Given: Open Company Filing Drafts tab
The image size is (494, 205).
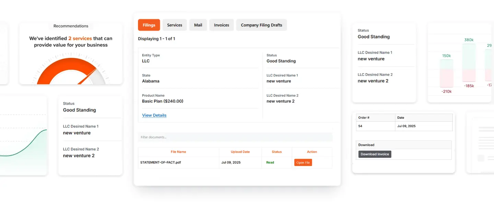Looking at the screenshot, I should coord(261,25).
